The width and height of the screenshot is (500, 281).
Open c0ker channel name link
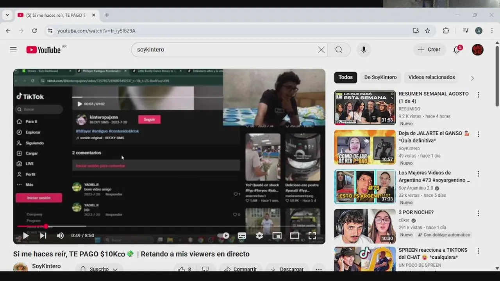(404, 220)
